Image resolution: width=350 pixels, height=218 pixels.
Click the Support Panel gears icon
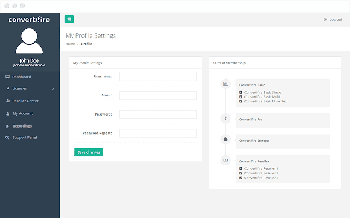click(x=7, y=137)
